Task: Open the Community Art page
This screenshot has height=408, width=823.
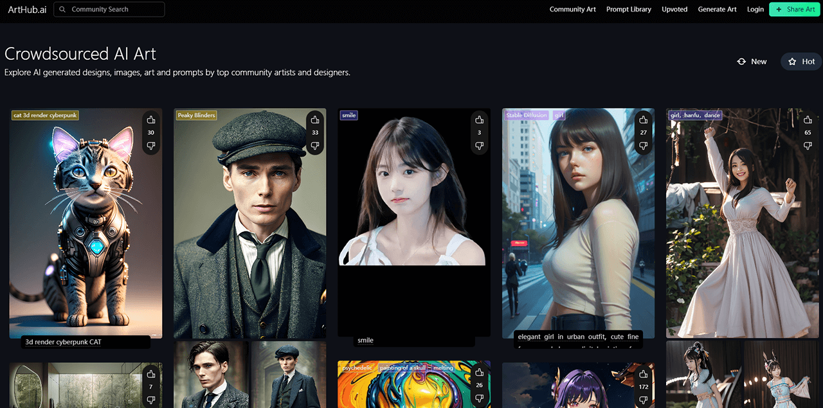Action: point(572,9)
